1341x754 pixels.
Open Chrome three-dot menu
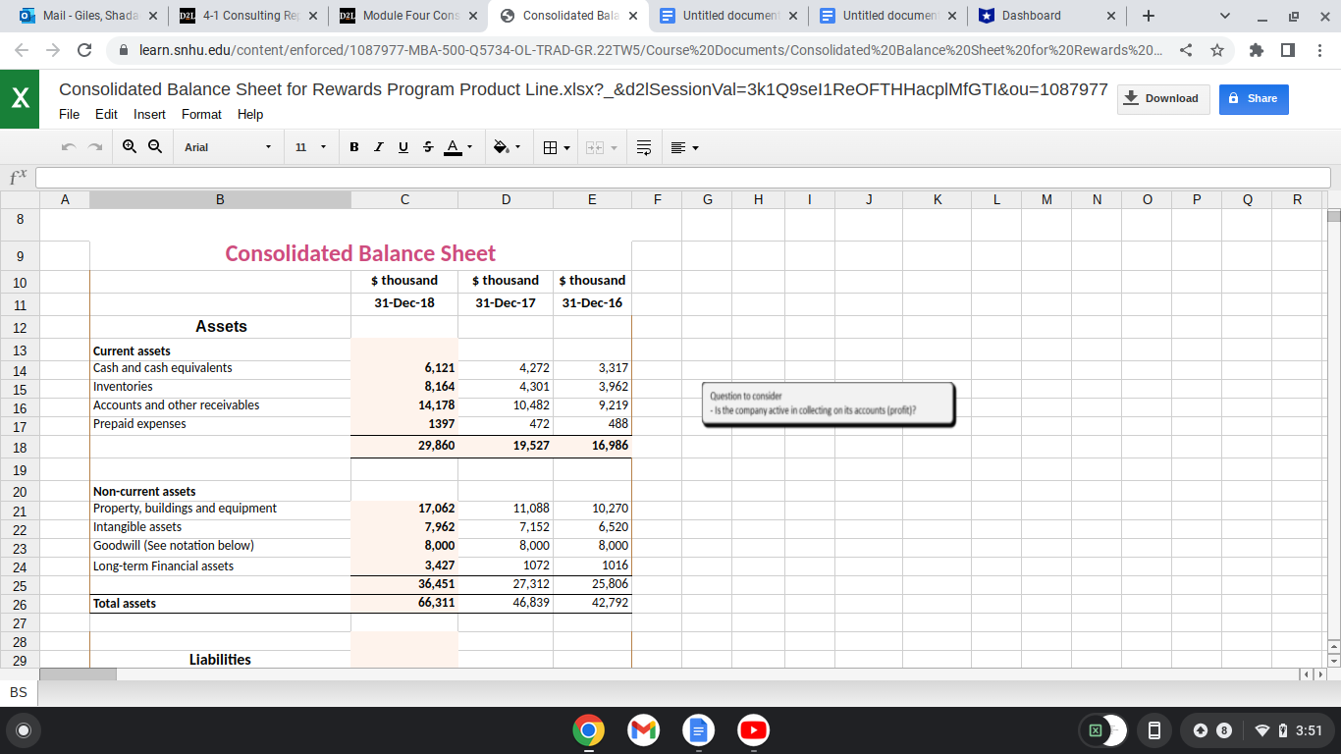pos(1318,50)
